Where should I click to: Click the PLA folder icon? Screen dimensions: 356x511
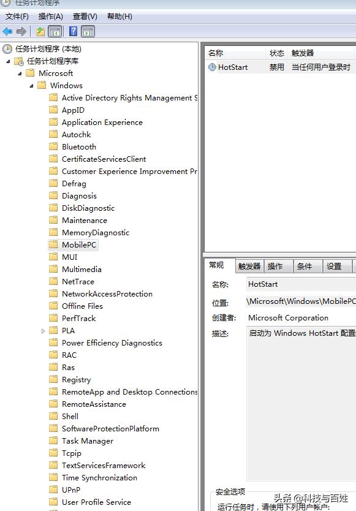point(53,330)
